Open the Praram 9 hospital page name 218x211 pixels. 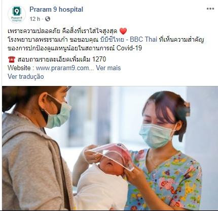tap(56, 10)
